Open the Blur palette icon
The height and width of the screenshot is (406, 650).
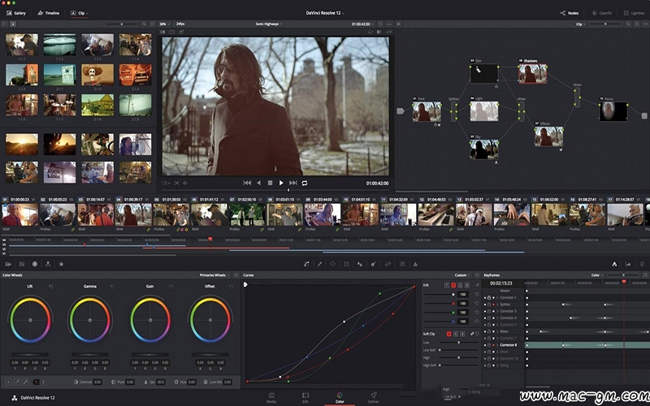pos(360,264)
